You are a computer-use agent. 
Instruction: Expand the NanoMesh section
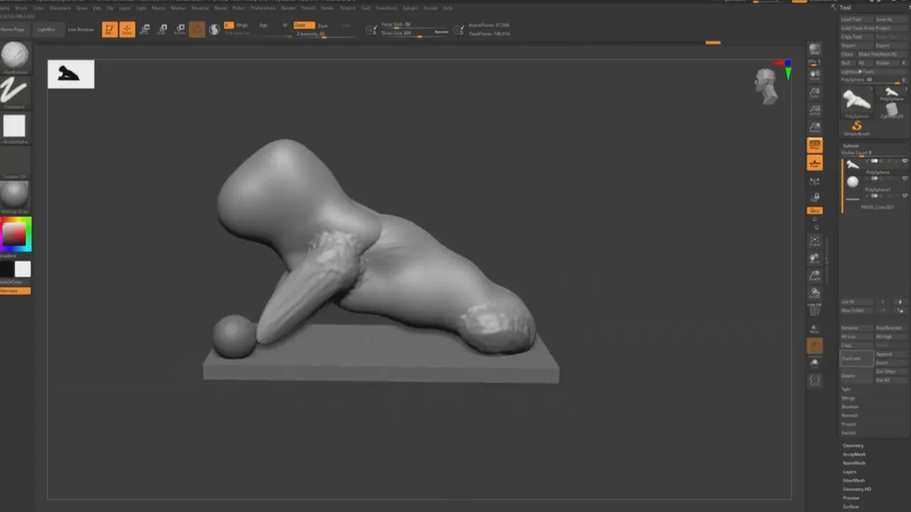[x=854, y=463]
